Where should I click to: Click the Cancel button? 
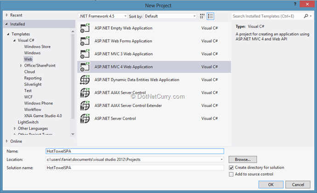pos(298,185)
